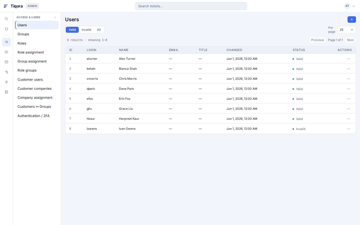Open the ticket icon in the sidebar rail

[x=6, y=52]
